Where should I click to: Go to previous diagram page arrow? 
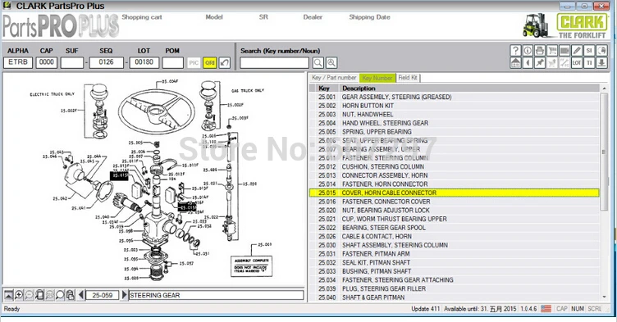(x=81, y=295)
